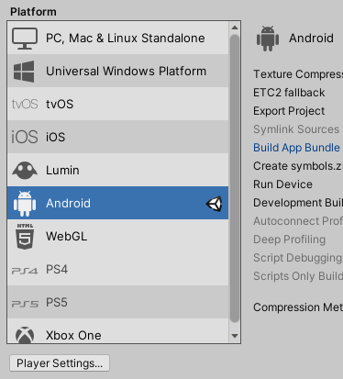The image size is (343, 379).
Task: Click the Unity logo on Android row
Action: pos(214,204)
